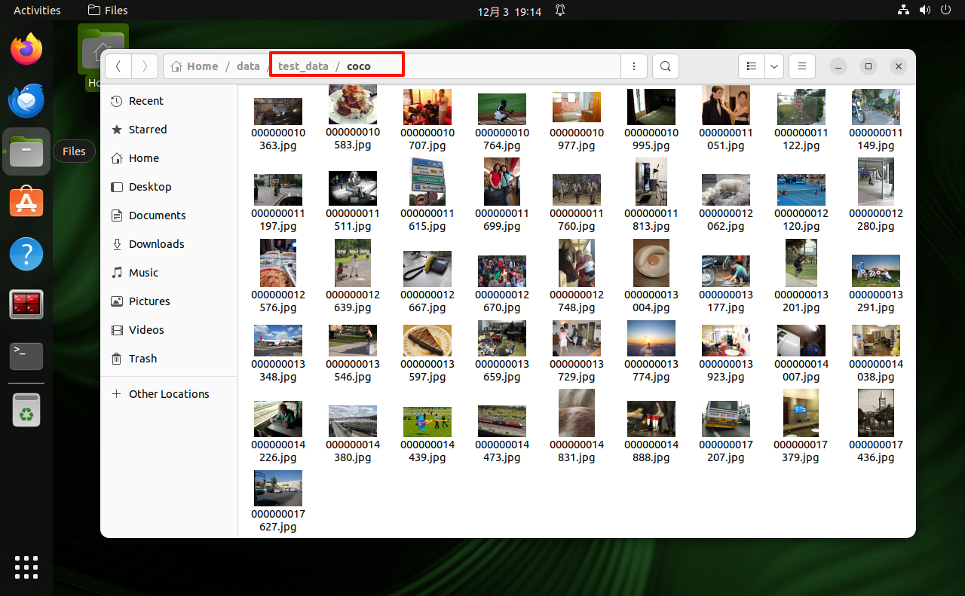Open the clock and calendar panel
This screenshot has height=596, width=965.
coord(510,11)
